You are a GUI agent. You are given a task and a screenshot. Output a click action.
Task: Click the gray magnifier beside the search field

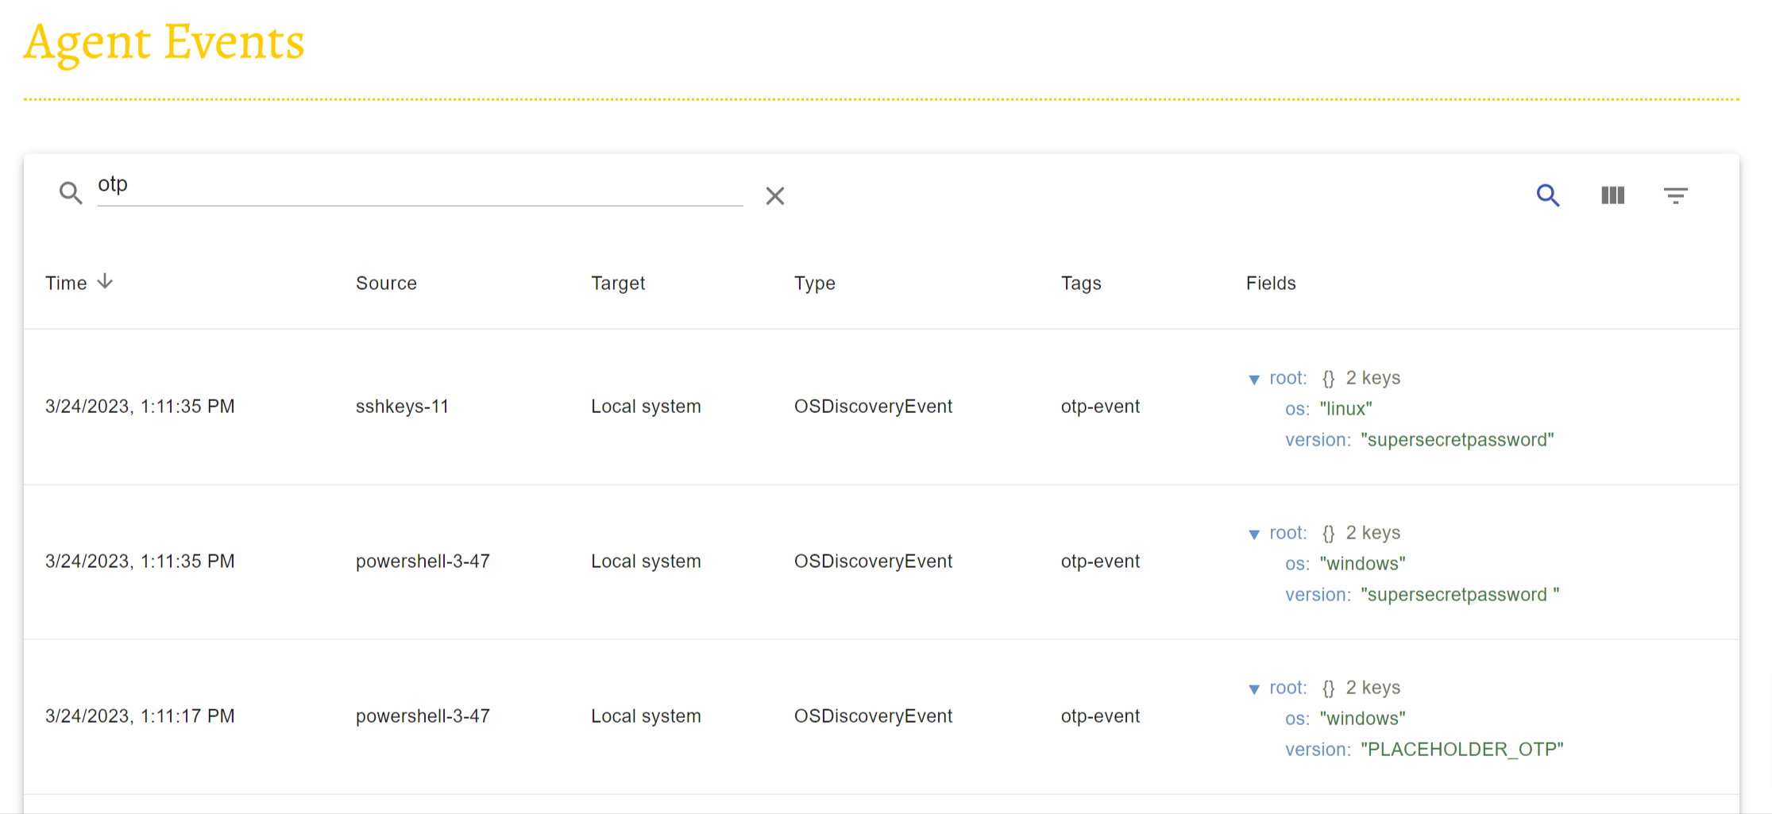pyautogui.click(x=71, y=193)
